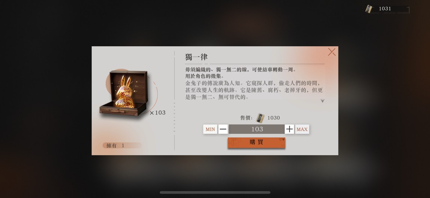Tap the triangle marks on the 購買 button corner

(x=282, y=139)
